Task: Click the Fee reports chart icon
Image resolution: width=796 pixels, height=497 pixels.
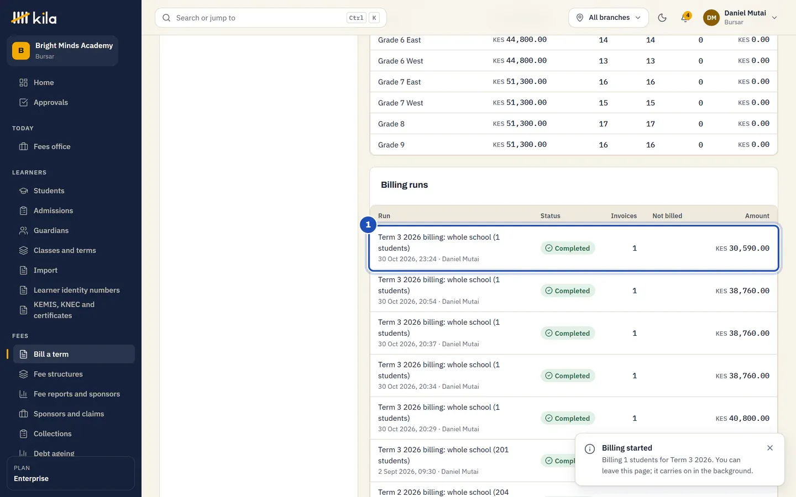Action: tap(23, 394)
